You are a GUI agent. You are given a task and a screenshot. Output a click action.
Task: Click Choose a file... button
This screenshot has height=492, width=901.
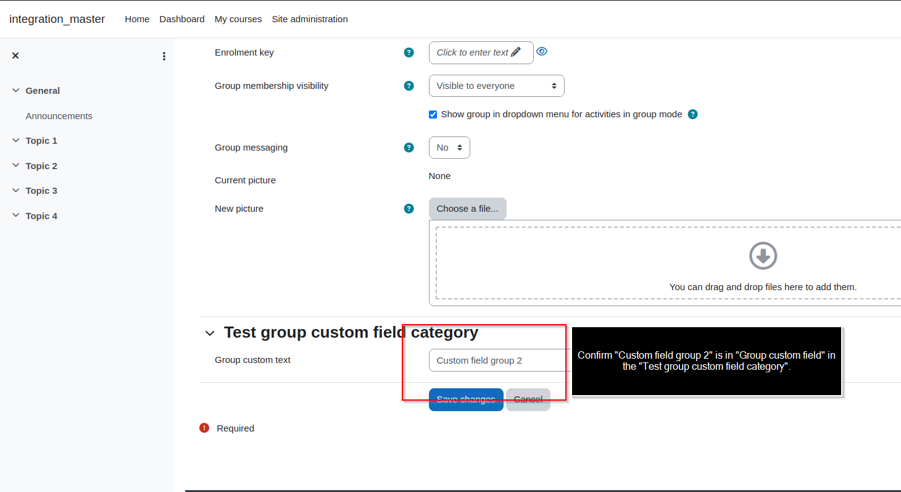click(x=467, y=209)
